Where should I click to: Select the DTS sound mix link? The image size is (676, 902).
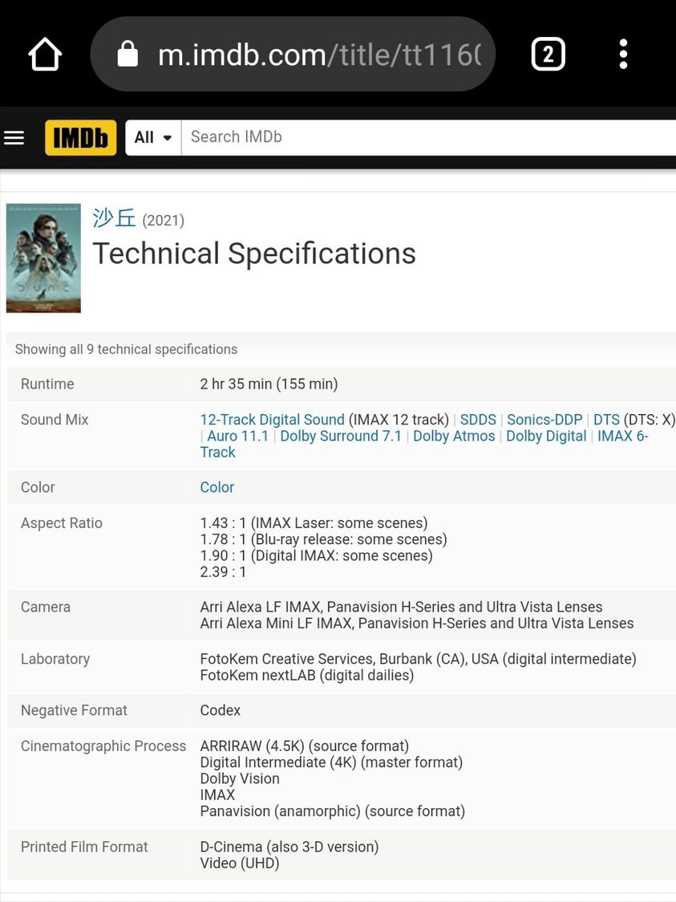[x=606, y=420]
